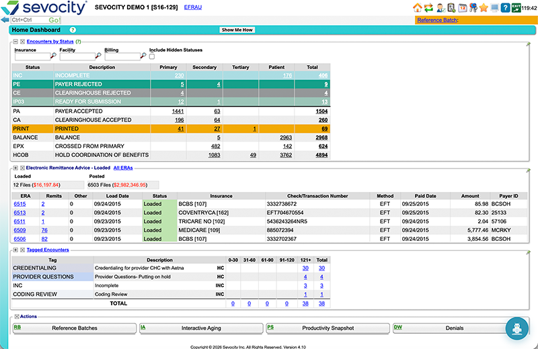Open Printed tertiary count 1
The height and width of the screenshot is (349, 538).
click(x=254, y=129)
